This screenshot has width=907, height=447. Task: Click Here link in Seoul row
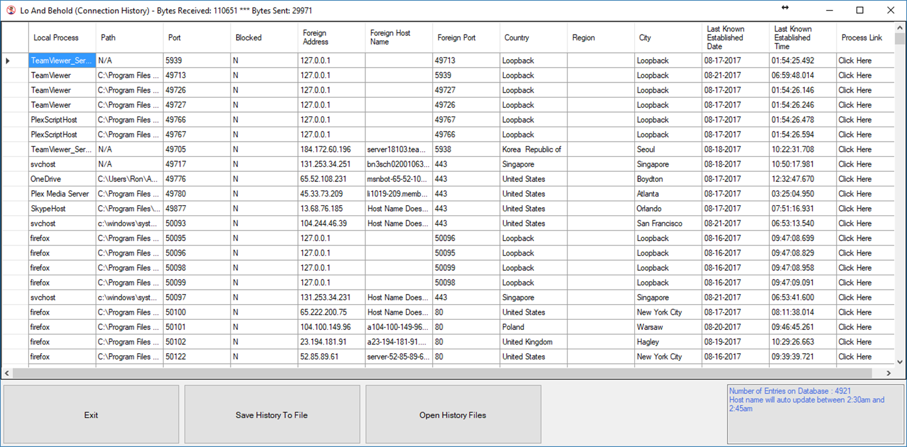[855, 149]
